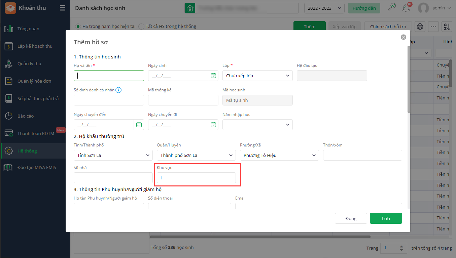
Task: Toggle the hamburger sidebar menu
Action: [x=63, y=8]
